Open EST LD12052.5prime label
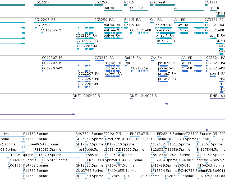Screen dimensions: 225x180 click(131, 150)
